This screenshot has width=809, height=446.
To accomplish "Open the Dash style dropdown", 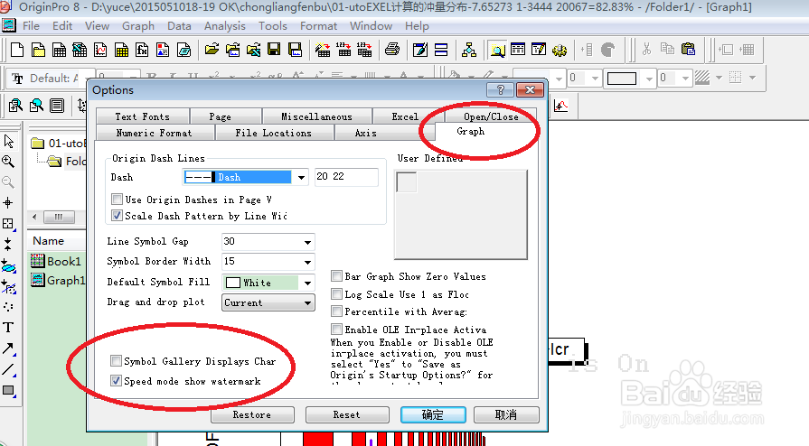I will pyautogui.click(x=301, y=177).
